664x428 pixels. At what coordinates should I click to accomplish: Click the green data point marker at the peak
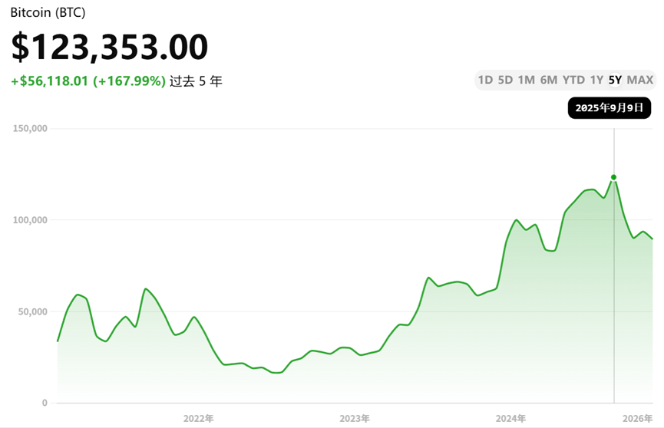[613, 177]
